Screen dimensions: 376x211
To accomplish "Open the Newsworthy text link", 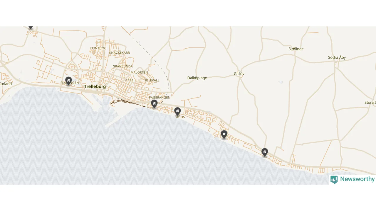I will click(x=357, y=179).
